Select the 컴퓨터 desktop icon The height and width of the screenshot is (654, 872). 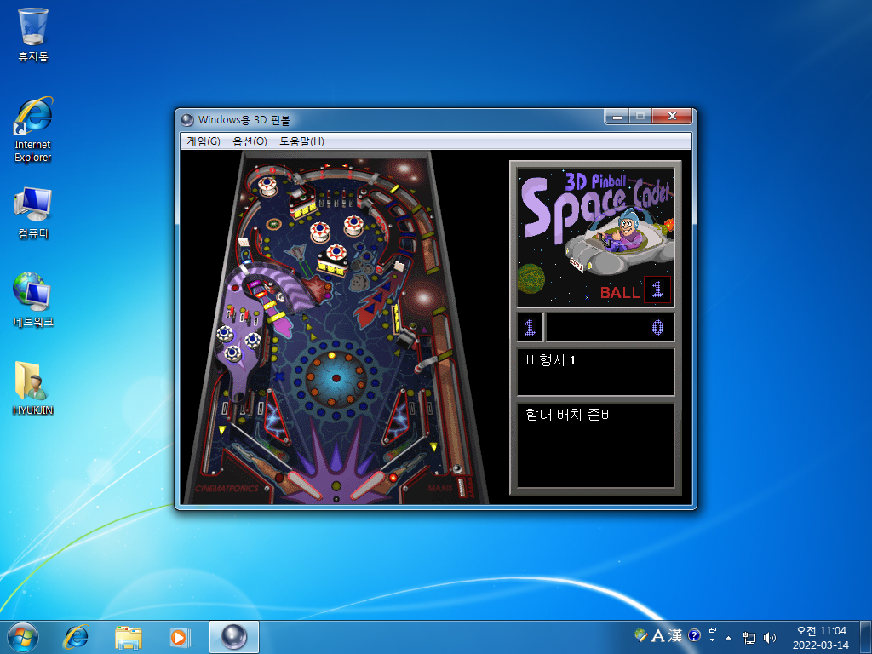[33, 213]
